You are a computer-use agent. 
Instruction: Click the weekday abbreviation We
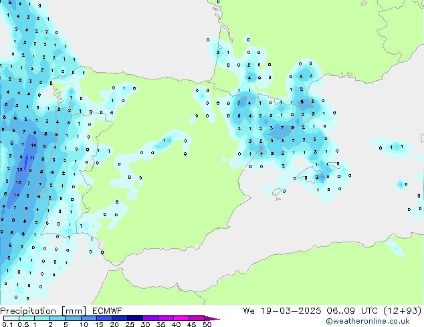tap(249, 311)
